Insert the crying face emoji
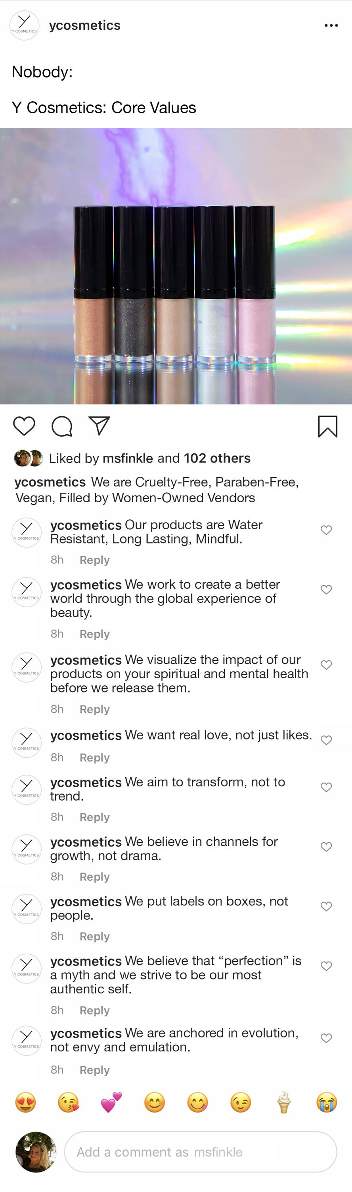This screenshot has height=1192, width=352. coord(327,1102)
